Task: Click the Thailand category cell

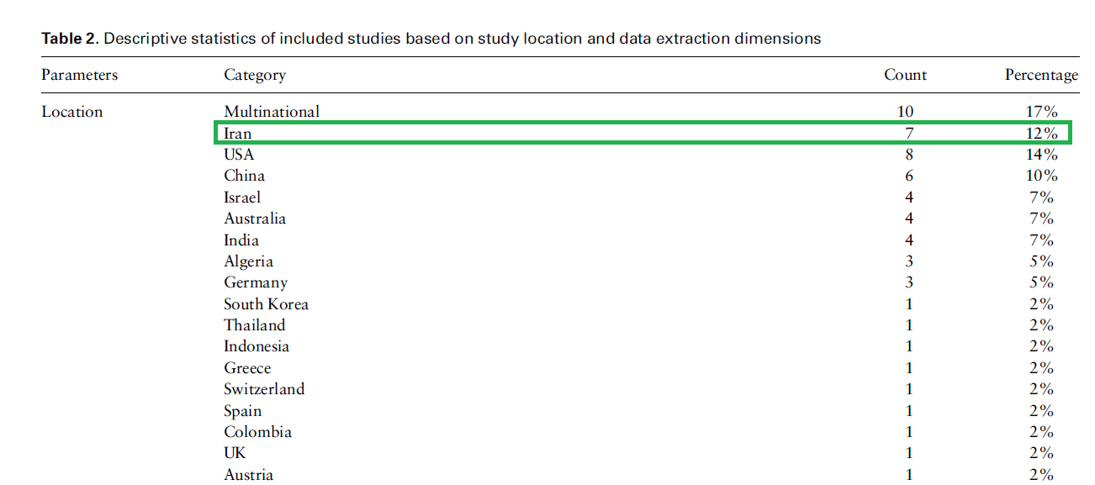Action: pyautogui.click(x=254, y=325)
